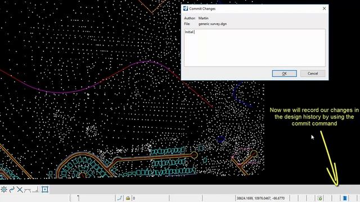Open view attributes gear icon
This screenshot has width=360, height=202.
pyautogui.click(x=4, y=190)
